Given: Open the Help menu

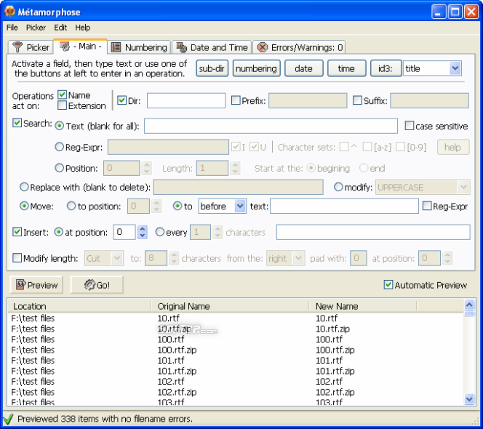Looking at the screenshot, I should (82, 28).
